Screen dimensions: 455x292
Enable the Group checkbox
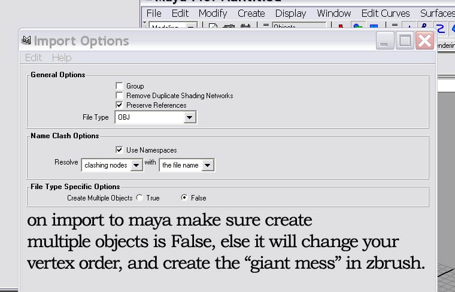pos(119,86)
